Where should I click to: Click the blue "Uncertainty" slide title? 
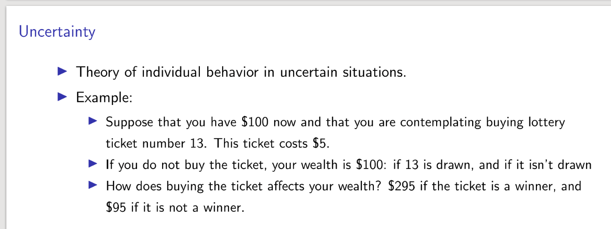tap(57, 32)
